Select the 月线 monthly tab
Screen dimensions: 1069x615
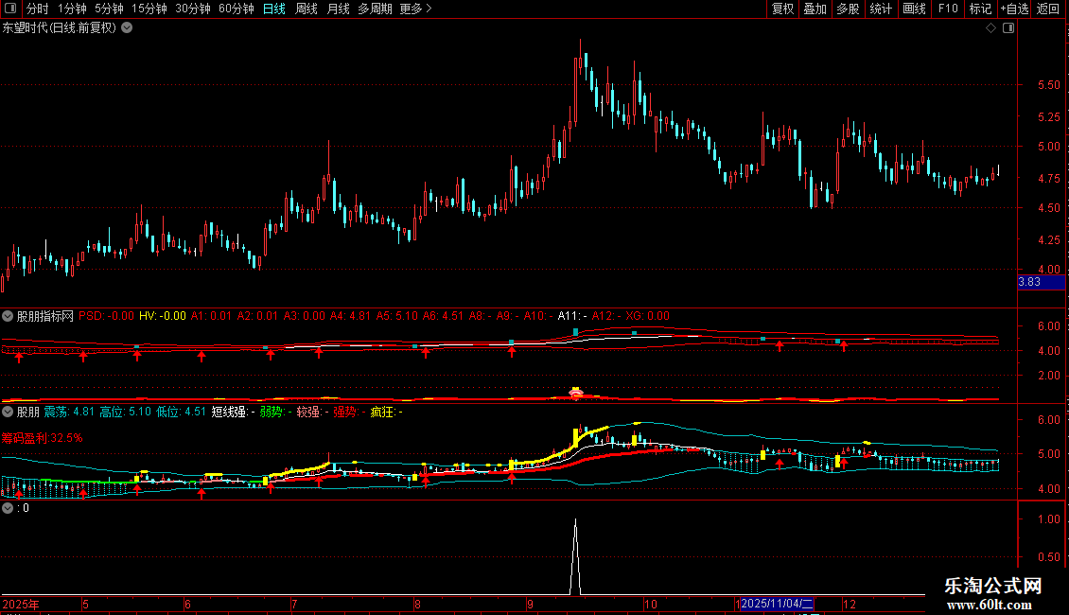pyautogui.click(x=338, y=9)
